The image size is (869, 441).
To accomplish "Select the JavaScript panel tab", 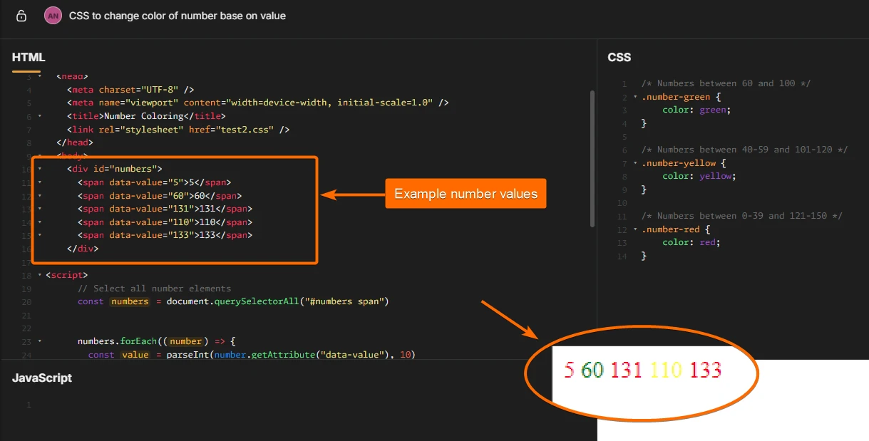I will pyautogui.click(x=42, y=378).
